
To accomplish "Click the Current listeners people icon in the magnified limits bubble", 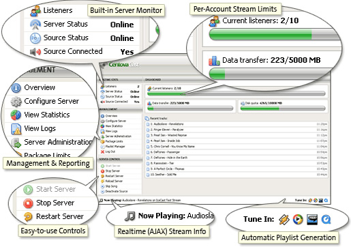I will point(214,21).
